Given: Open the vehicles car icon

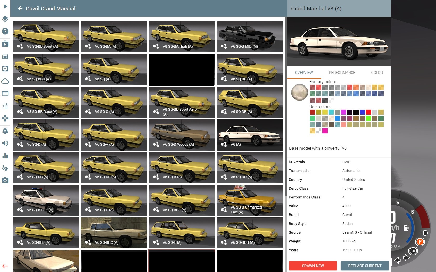Looking at the screenshot, I should point(5,56).
